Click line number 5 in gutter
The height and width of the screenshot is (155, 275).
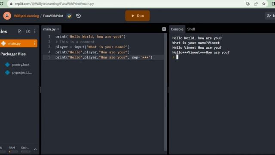pyautogui.click(x=49, y=57)
